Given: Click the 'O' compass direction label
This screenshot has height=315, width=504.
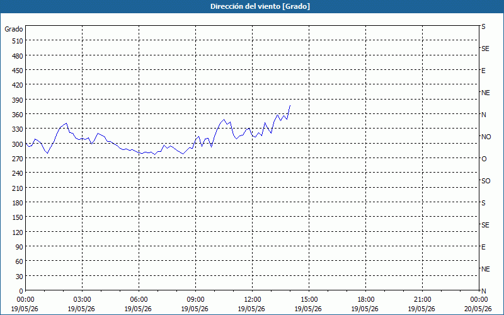Looking at the screenshot, I should point(484,159).
